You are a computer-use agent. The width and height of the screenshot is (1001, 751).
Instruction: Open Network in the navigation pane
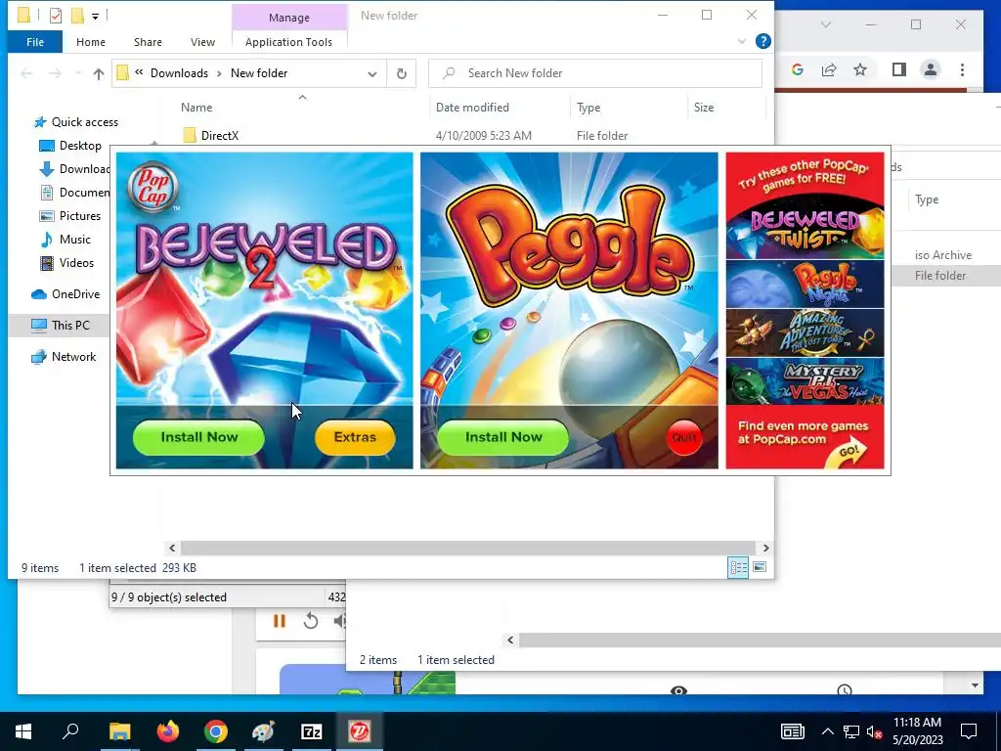[64, 357]
